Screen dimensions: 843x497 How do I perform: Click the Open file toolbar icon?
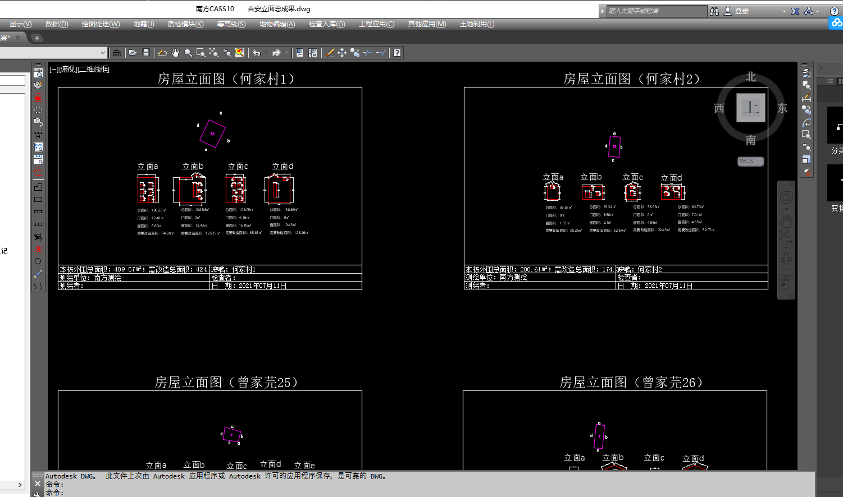tap(133, 53)
